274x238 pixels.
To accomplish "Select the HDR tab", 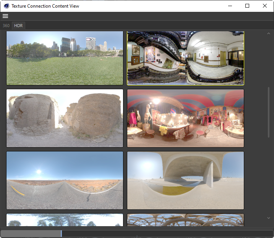I will point(18,26).
